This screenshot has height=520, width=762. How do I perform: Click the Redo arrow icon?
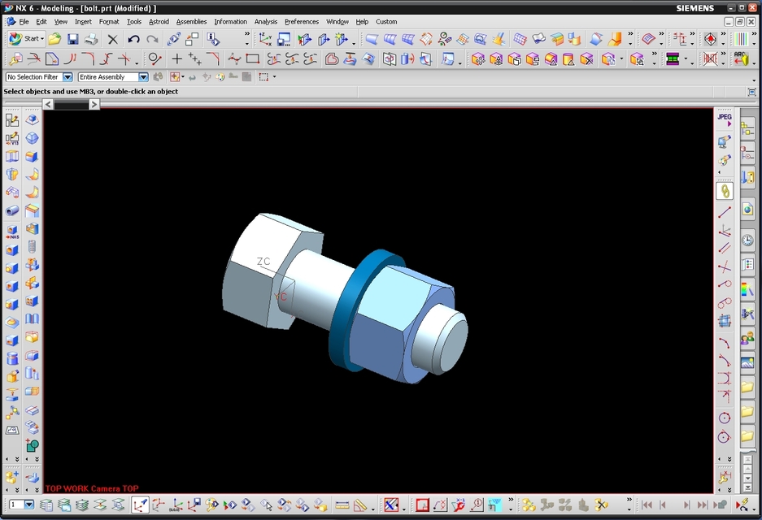tap(152, 39)
